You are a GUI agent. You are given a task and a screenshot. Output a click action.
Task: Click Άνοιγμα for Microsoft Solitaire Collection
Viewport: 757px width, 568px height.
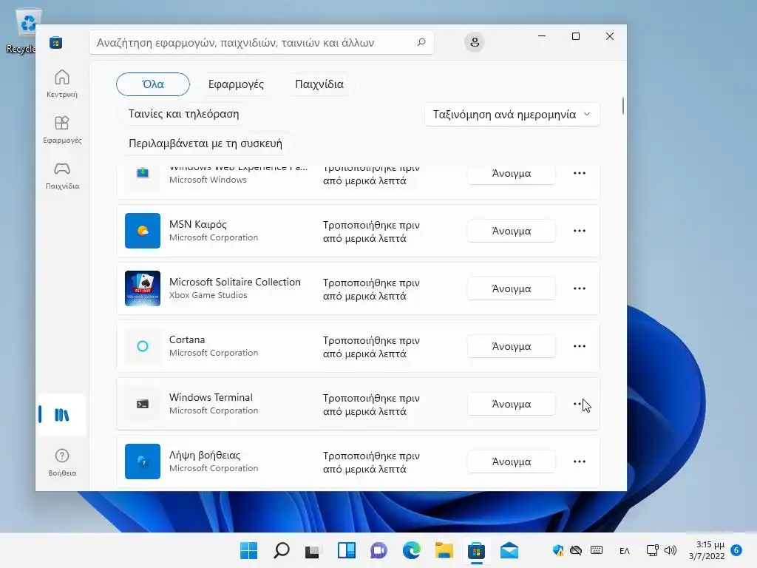(x=512, y=288)
